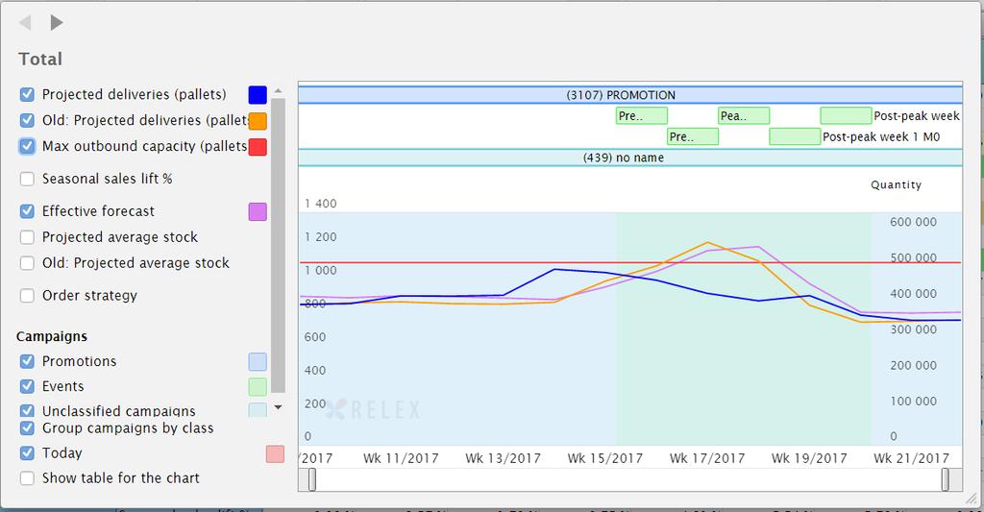The height and width of the screenshot is (512, 984).
Task: Enable Order strategy checkbox
Action: [x=27, y=296]
